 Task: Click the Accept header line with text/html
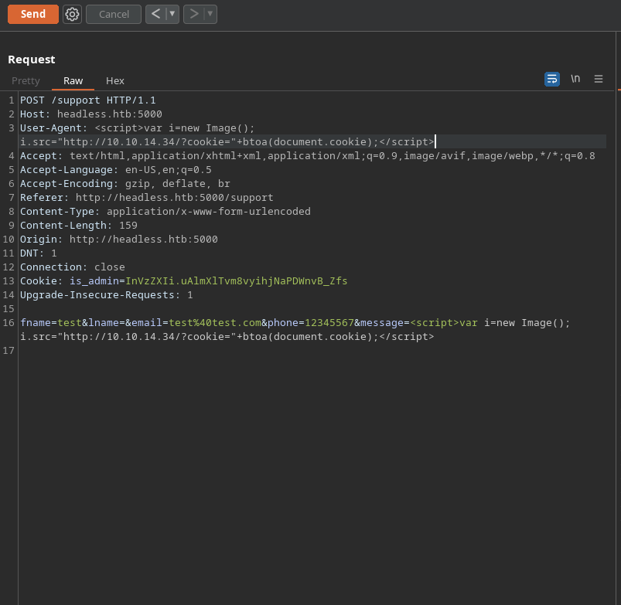pos(307,156)
